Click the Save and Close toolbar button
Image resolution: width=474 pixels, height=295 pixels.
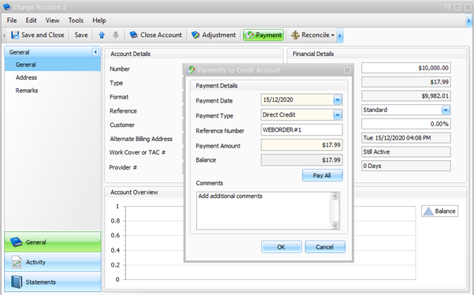click(x=38, y=35)
